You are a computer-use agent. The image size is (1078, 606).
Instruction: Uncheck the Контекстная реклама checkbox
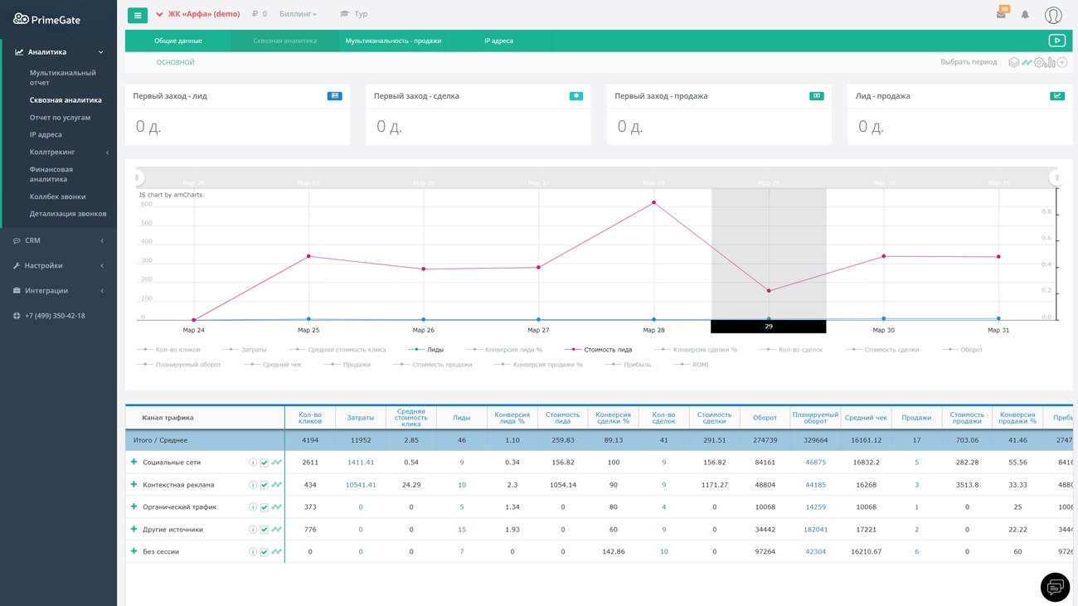(265, 485)
